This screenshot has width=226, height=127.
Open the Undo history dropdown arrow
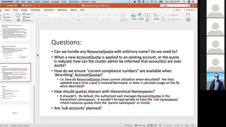coord(32,6)
